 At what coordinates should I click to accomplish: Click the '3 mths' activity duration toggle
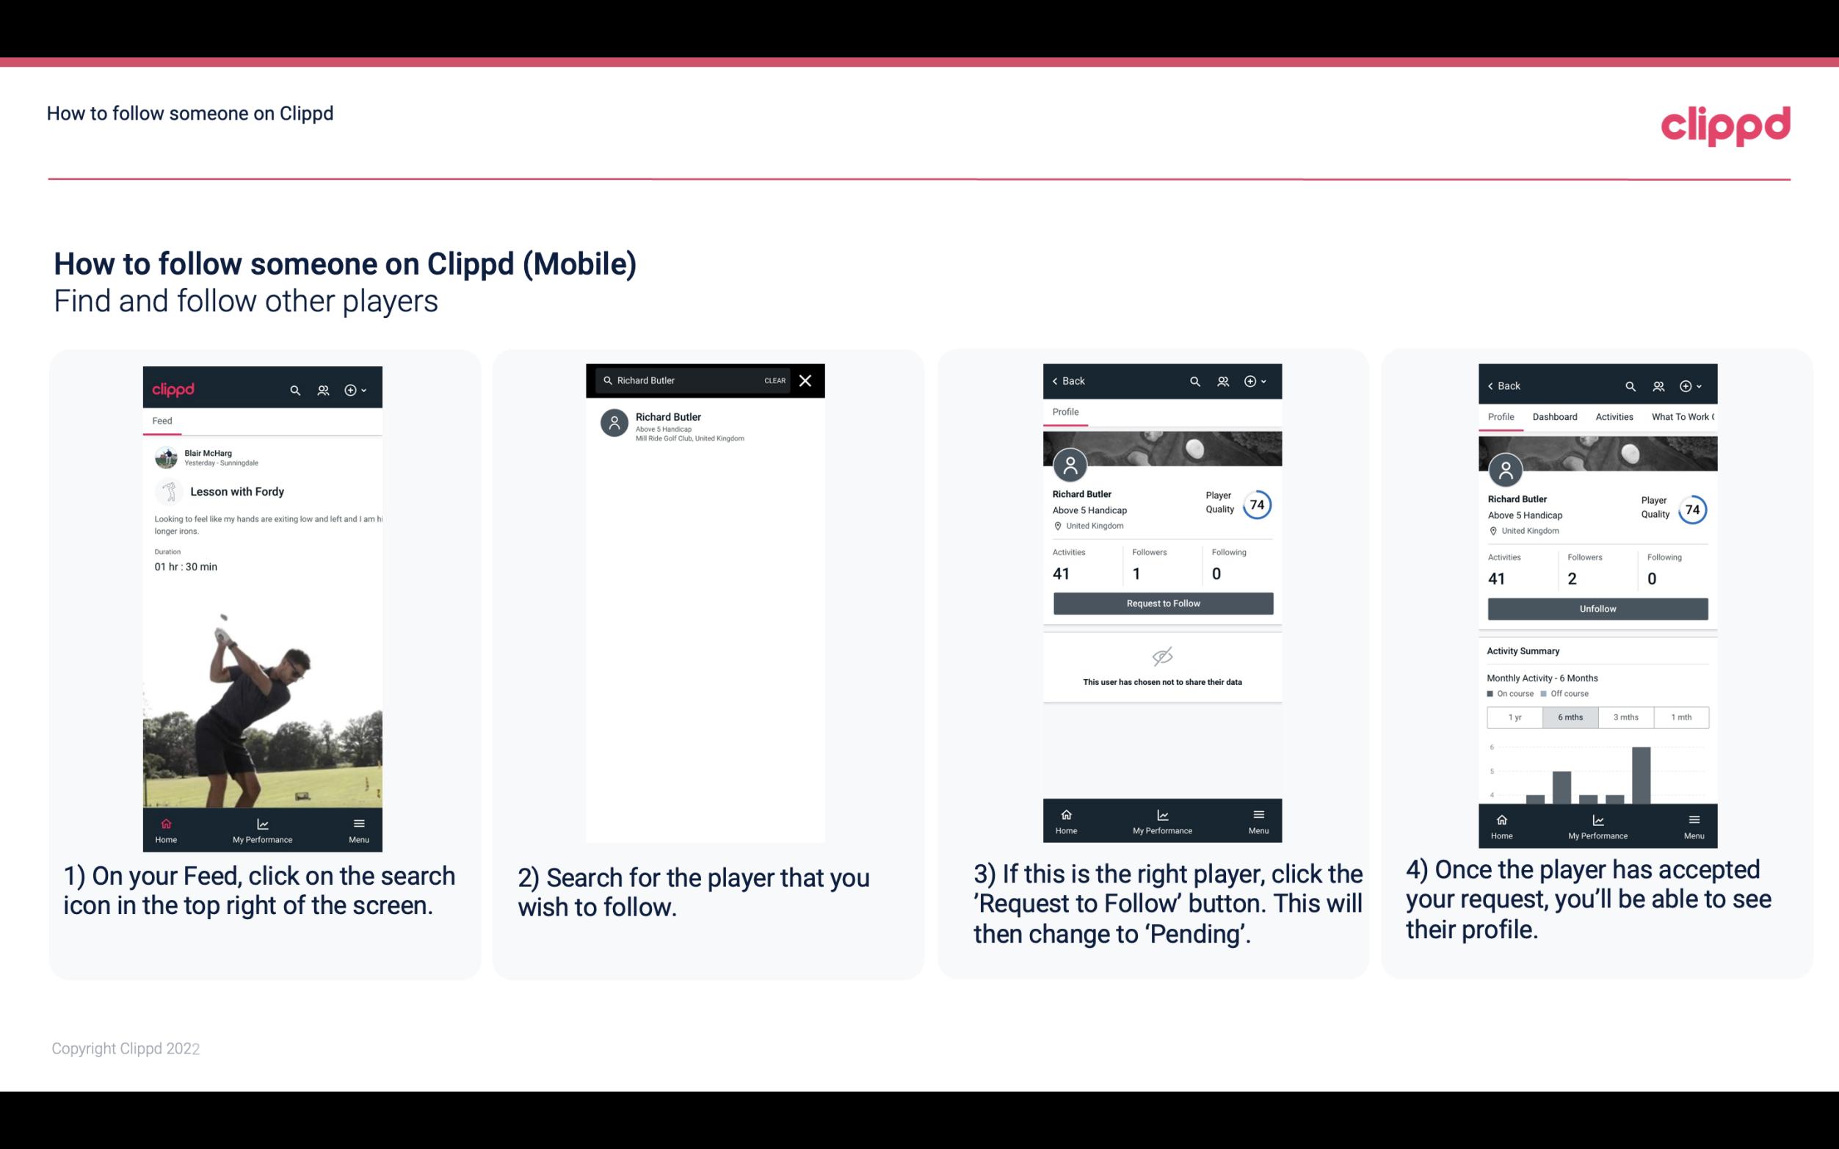click(1625, 716)
